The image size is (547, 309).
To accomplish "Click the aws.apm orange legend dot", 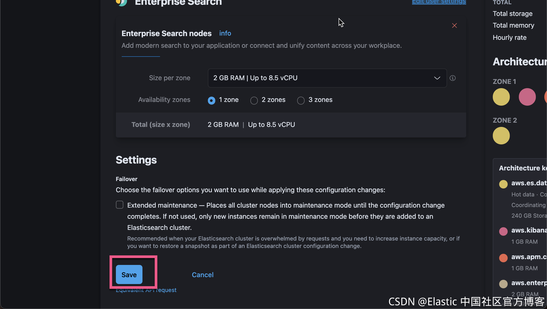I will pyautogui.click(x=503, y=258).
